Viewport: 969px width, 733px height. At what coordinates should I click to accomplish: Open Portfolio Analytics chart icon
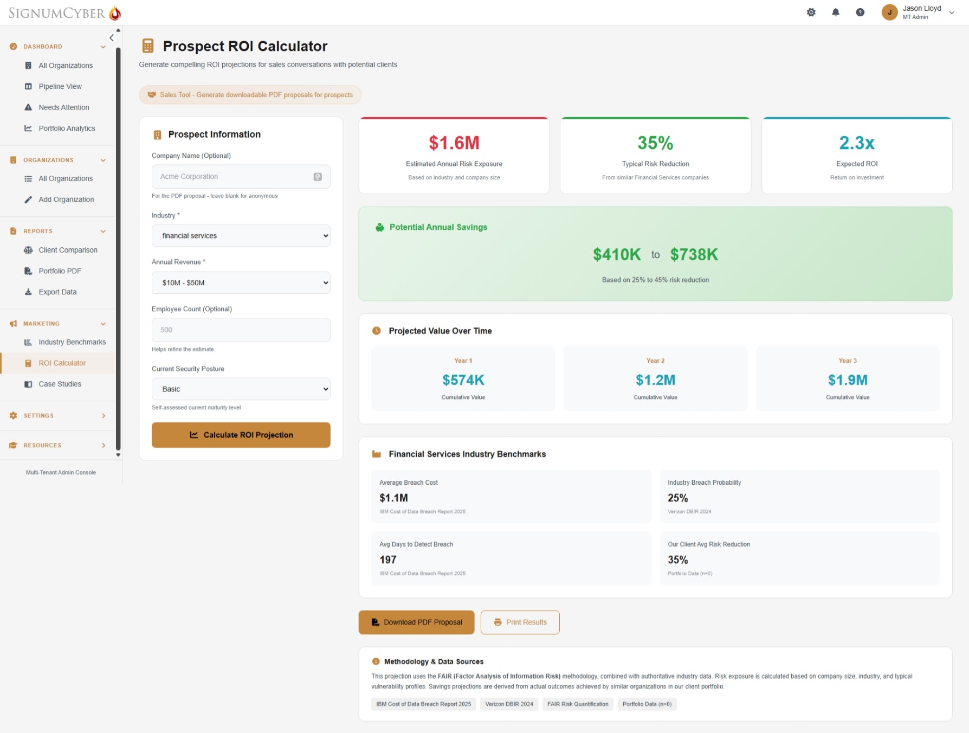tap(28, 128)
